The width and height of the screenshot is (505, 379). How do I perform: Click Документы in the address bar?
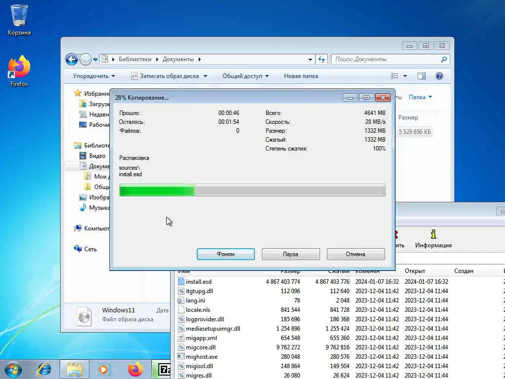(x=178, y=59)
